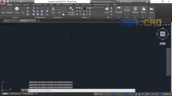This screenshot has height=96, width=172.
Task: Open the Express Tools ribbon tab
Action: click(x=86, y=5)
